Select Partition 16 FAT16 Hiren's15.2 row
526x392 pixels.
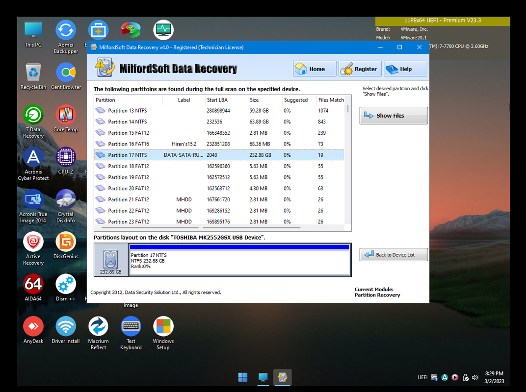(x=219, y=144)
